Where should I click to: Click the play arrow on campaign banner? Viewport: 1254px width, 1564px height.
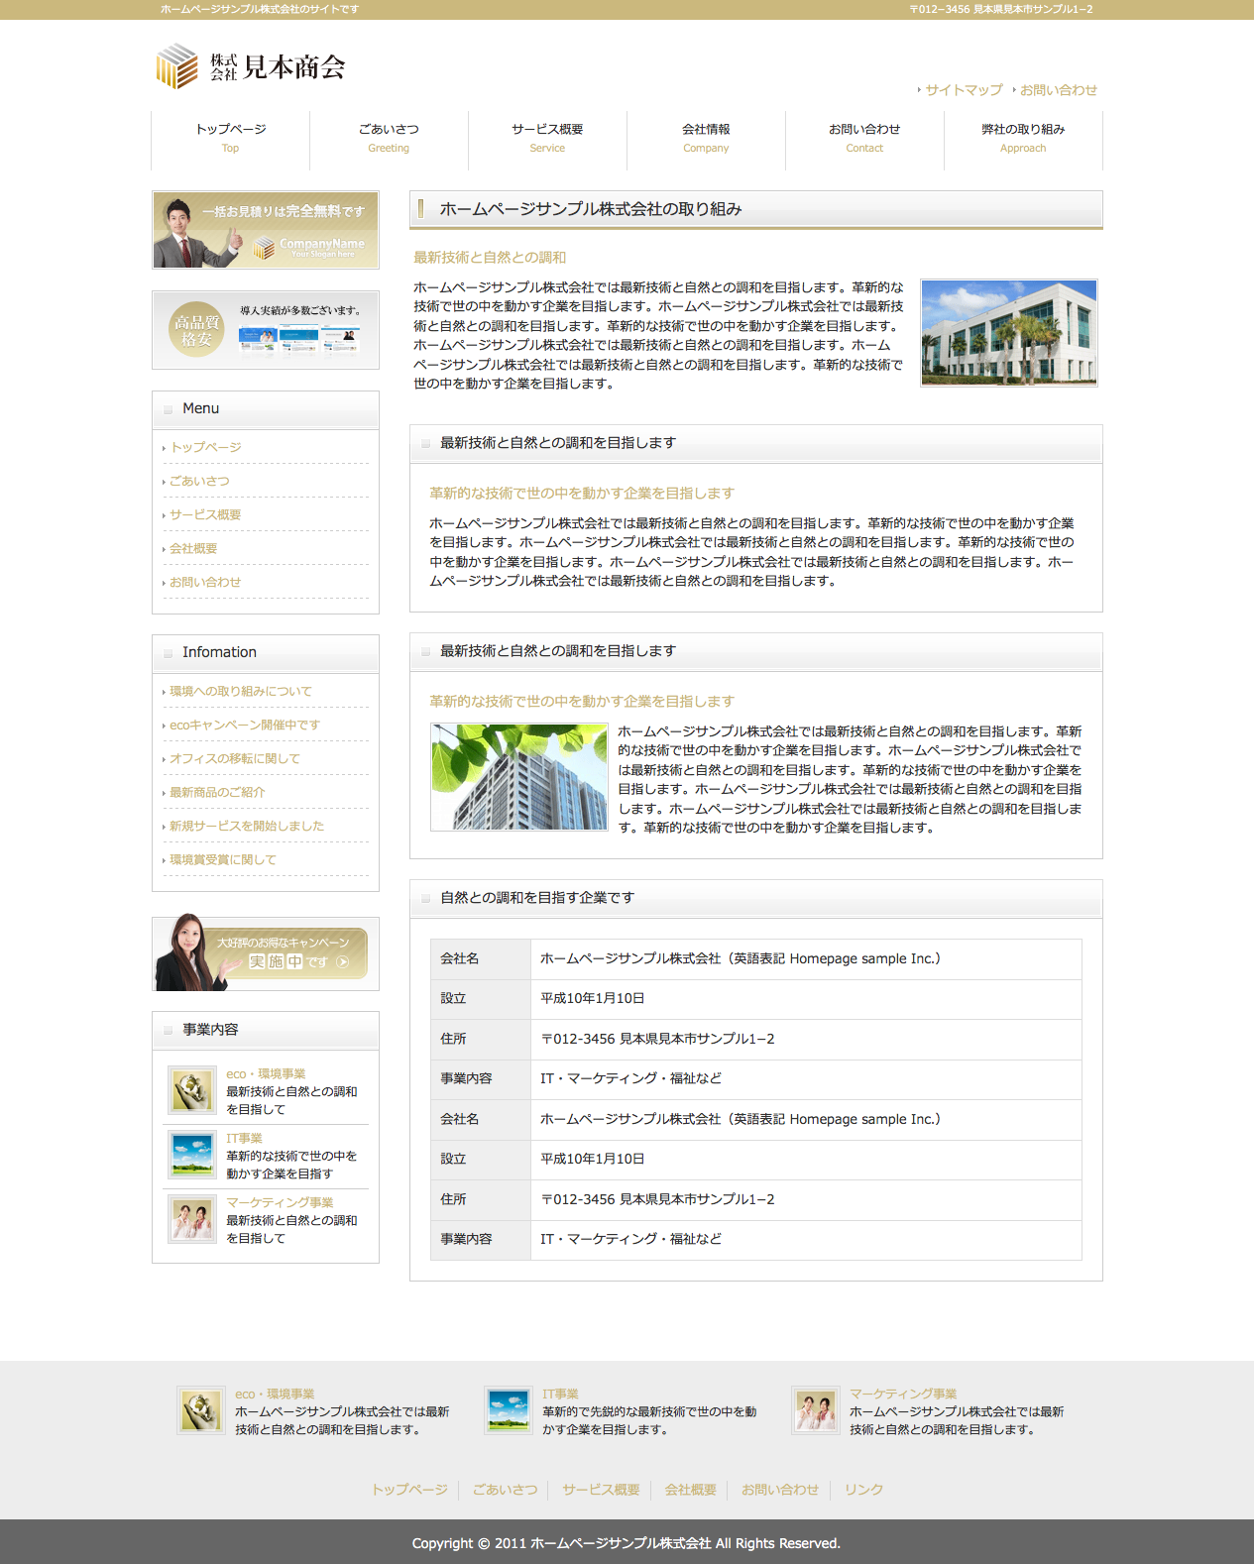click(x=343, y=961)
